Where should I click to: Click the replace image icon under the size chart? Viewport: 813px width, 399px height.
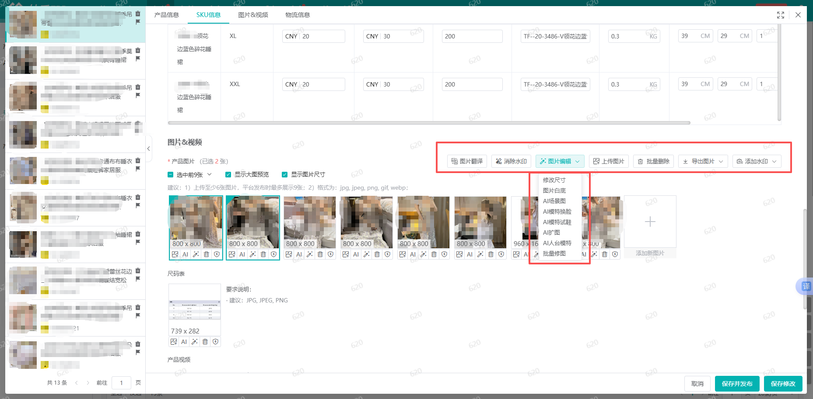[x=174, y=341]
